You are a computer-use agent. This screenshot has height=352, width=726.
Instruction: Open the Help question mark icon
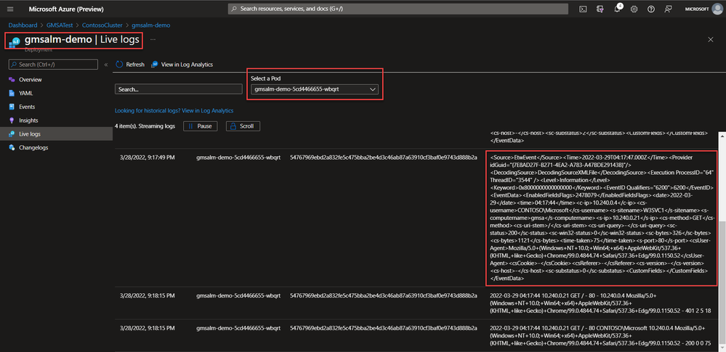point(651,9)
